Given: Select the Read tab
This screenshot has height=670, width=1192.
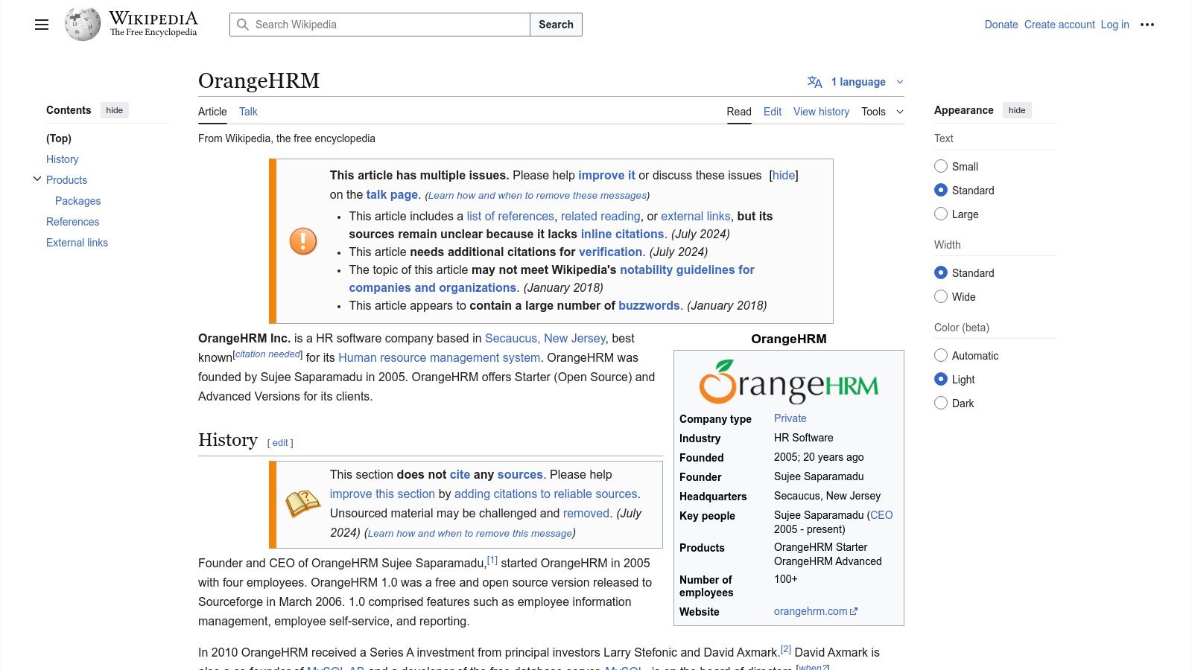Looking at the screenshot, I should (739, 112).
